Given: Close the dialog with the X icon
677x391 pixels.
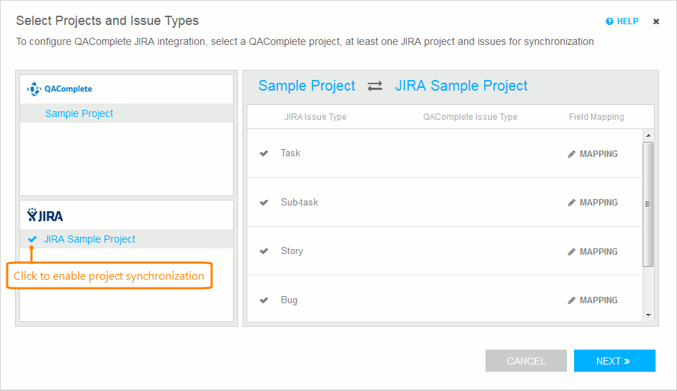Looking at the screenshot, I should click(x=656, y=21).
